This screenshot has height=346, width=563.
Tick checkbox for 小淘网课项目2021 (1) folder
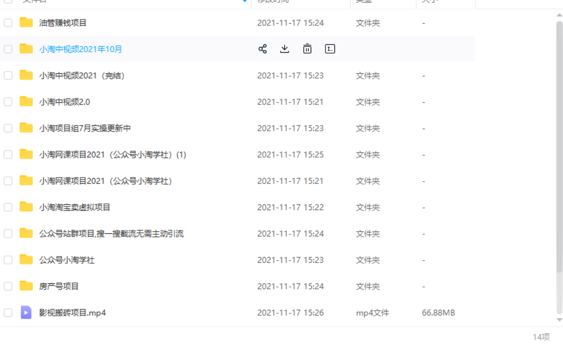click(x=8, y=155)
